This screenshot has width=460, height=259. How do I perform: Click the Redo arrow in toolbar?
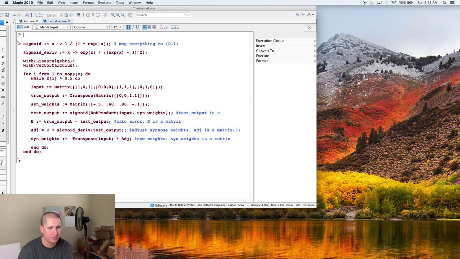tap(19, 15)
